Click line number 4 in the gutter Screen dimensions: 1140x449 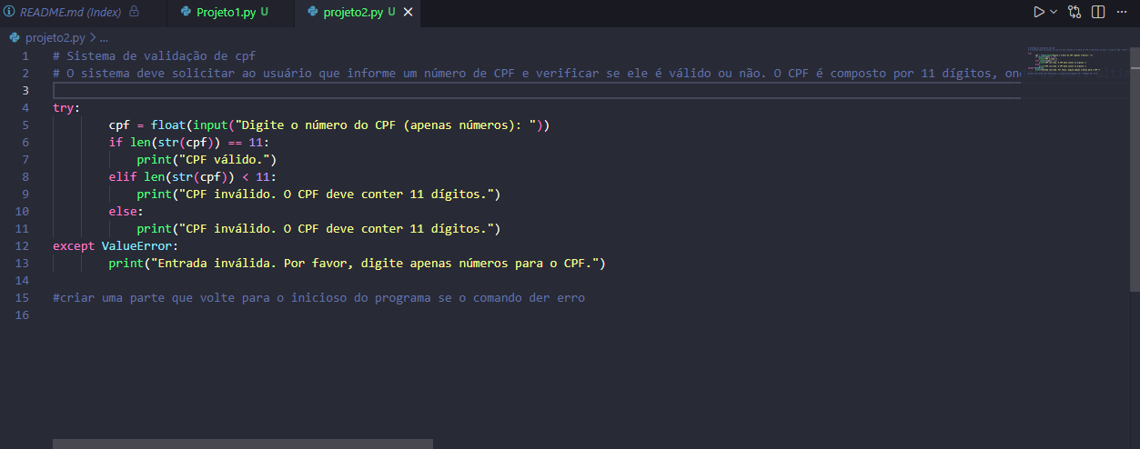(25, 108)
